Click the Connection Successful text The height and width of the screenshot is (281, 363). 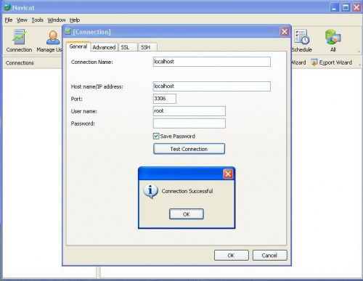pos(187,191)
